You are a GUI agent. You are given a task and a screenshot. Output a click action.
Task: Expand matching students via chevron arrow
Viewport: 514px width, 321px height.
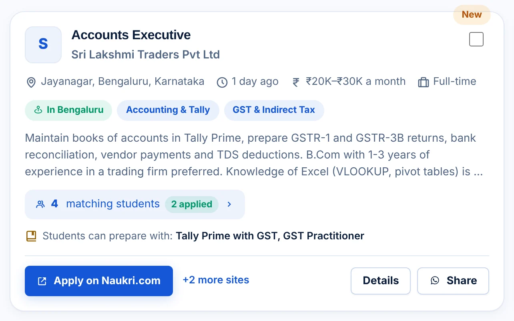(229, 204)
